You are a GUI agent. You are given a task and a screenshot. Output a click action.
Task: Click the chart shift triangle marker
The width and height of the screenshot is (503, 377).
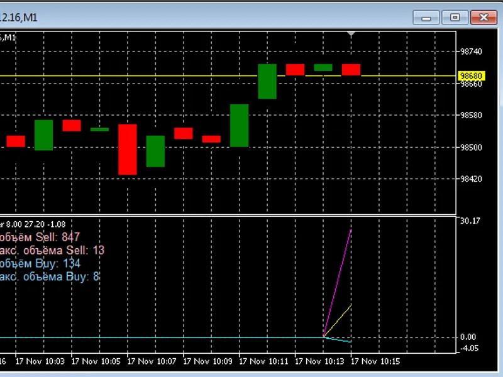coord(351,34)
